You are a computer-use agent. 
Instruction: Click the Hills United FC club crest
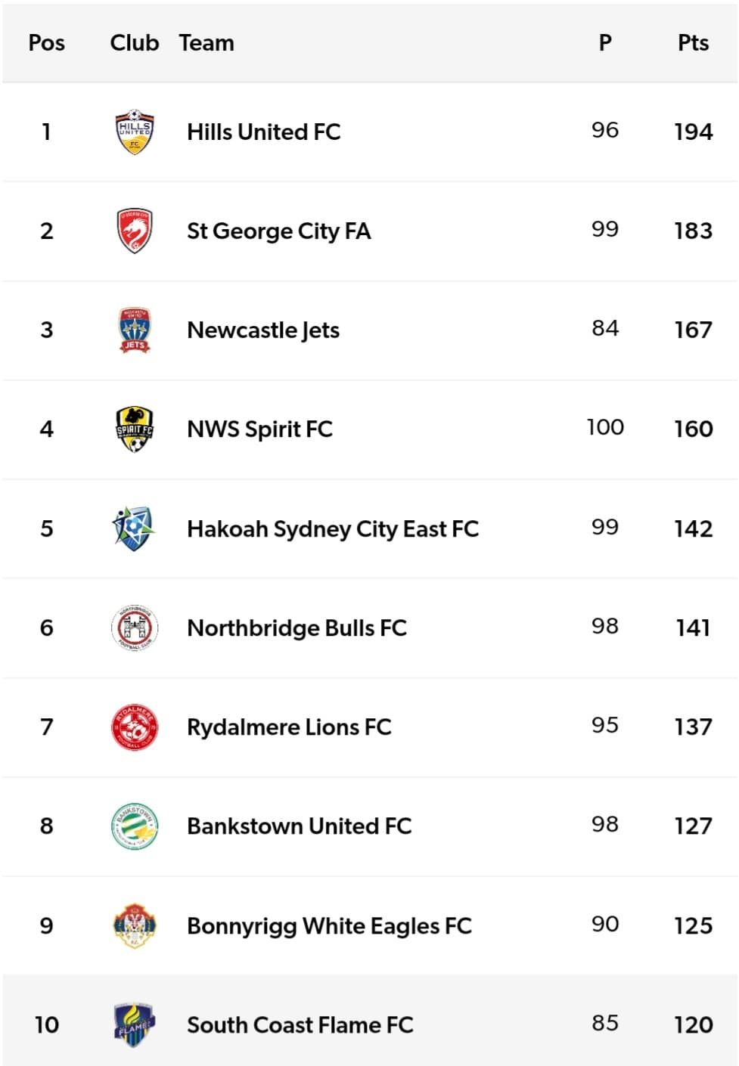coord(134,132)
